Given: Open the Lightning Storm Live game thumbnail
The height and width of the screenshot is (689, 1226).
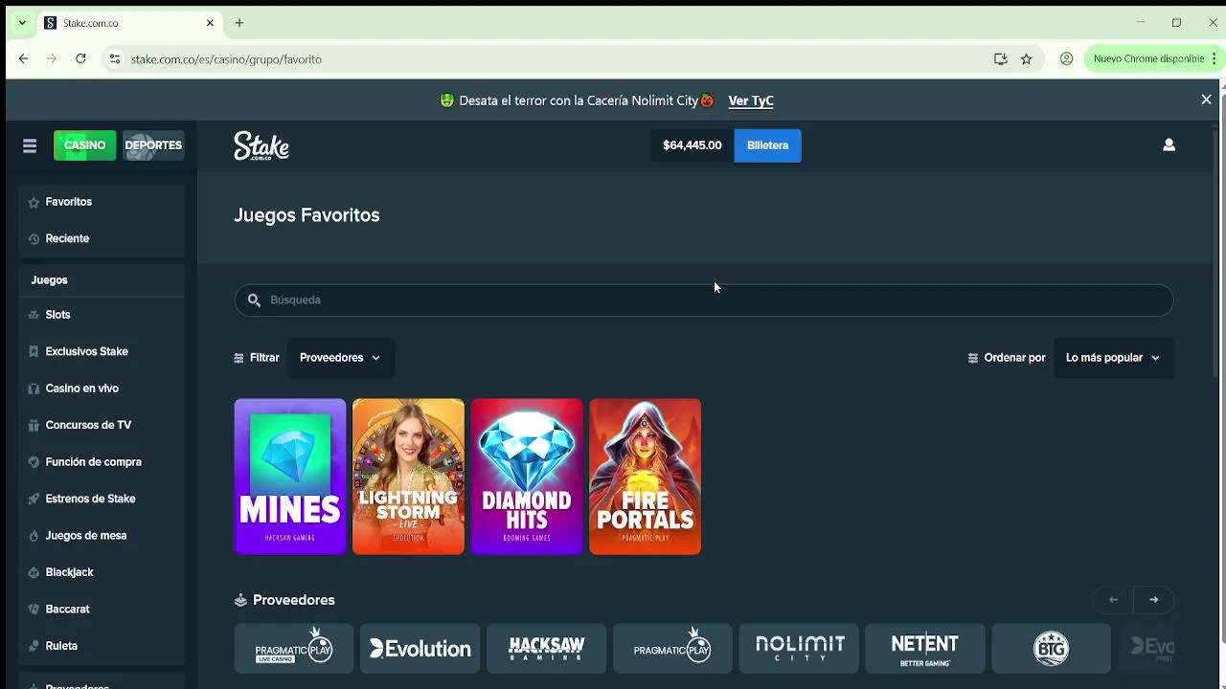Looking at the screenshot, I should click(x=408, y=477).
